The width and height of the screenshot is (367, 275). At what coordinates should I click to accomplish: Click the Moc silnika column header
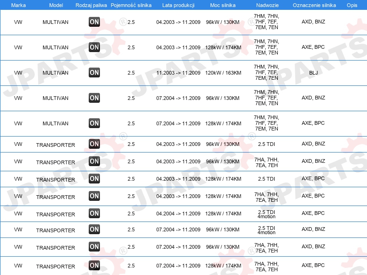223,5
